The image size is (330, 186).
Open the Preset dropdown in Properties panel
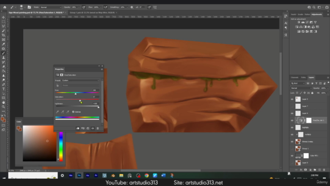coord(80,81)
